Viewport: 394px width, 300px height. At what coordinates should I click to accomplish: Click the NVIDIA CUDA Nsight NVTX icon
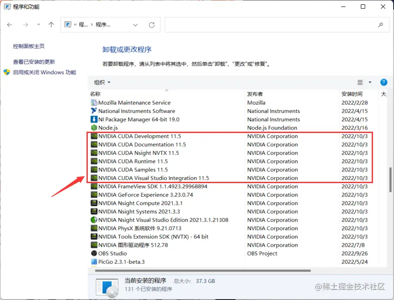coord(94,153)
